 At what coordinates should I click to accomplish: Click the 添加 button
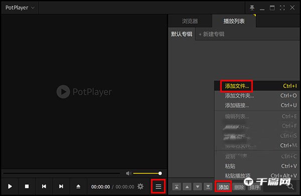[x=223, y=187]
